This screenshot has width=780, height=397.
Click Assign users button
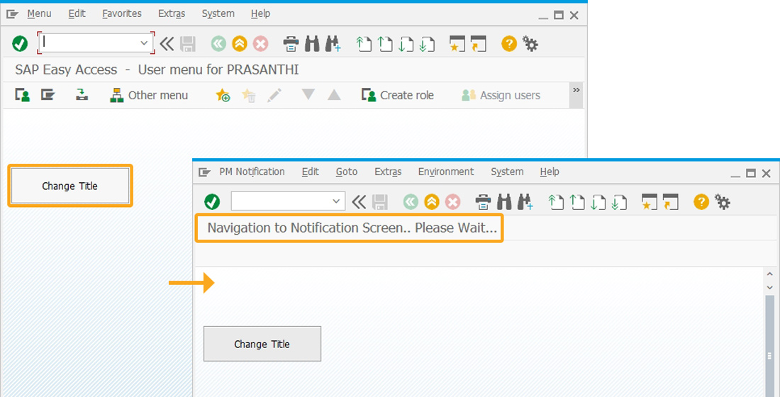click(501, 95)
